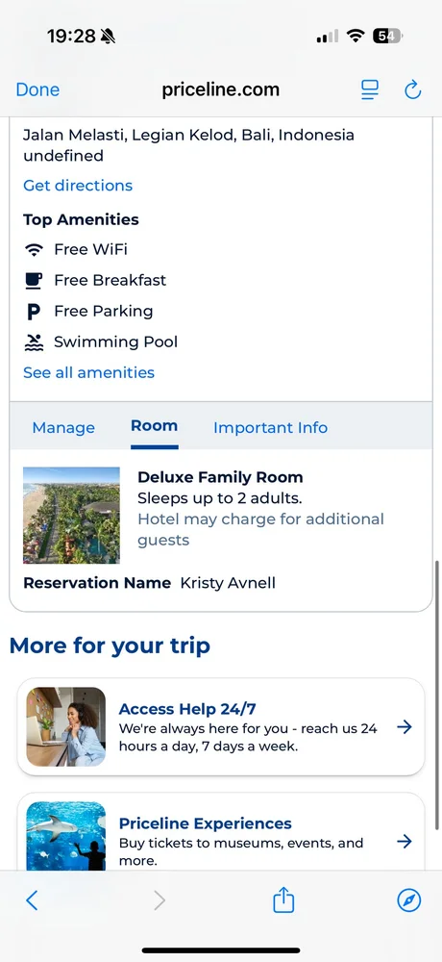Open the Deluxe Family Room photo

[x=72, y=516]
